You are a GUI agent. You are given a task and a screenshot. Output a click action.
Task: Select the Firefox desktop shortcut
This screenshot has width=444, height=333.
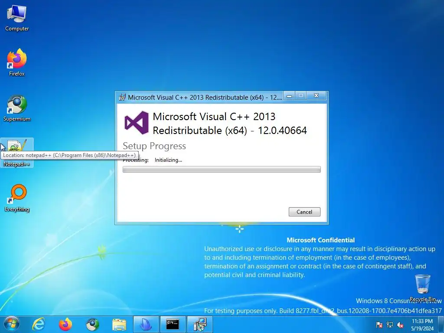(17, 62)
